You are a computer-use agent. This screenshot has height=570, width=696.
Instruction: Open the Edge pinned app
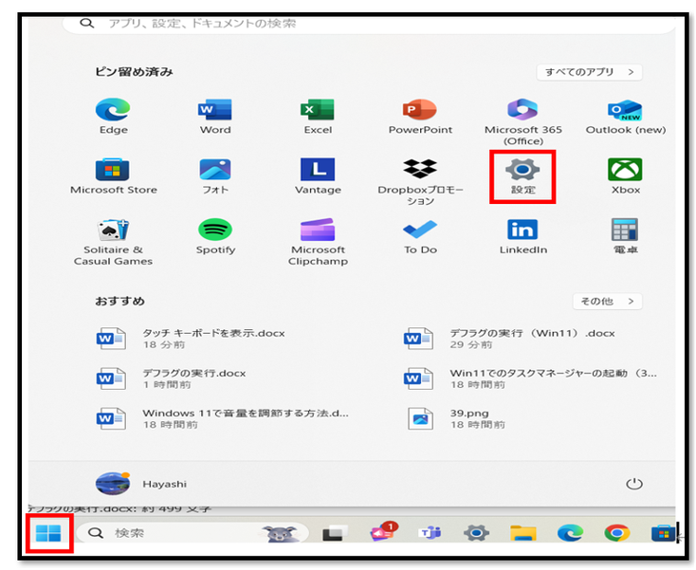[113, 117]
